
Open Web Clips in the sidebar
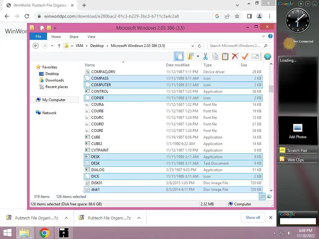pyautogui.click(x=298, y=160)
